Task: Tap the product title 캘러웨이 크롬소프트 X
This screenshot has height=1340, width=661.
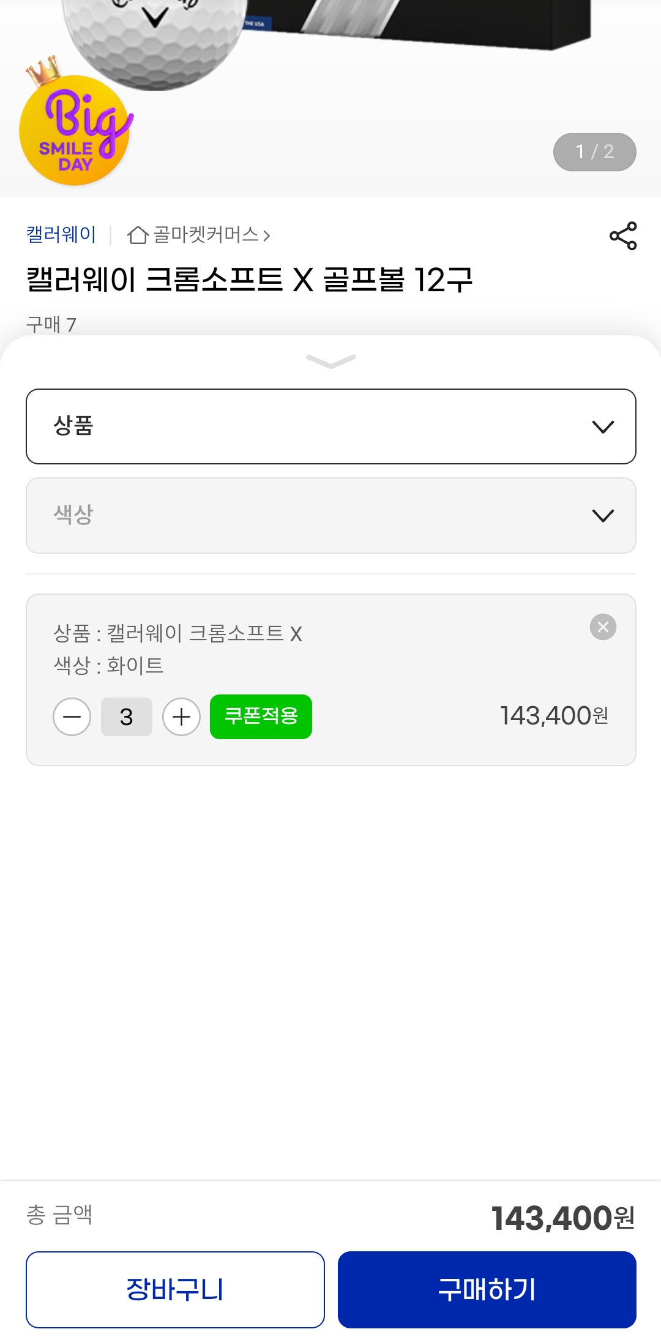Action: tap(250, 280)
